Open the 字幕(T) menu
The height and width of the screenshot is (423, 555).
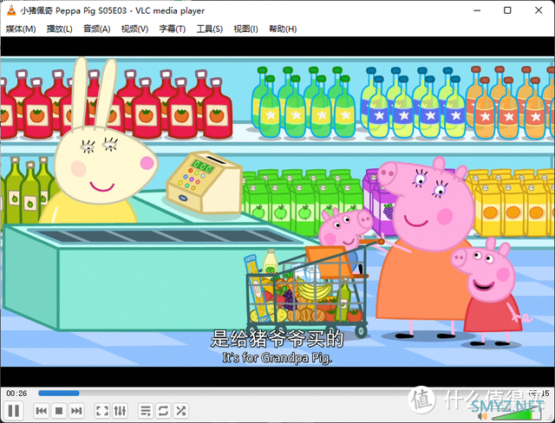coord(172,29)
